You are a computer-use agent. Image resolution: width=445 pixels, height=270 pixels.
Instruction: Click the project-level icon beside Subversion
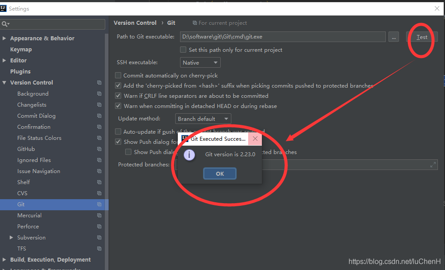tap(99, 238)
